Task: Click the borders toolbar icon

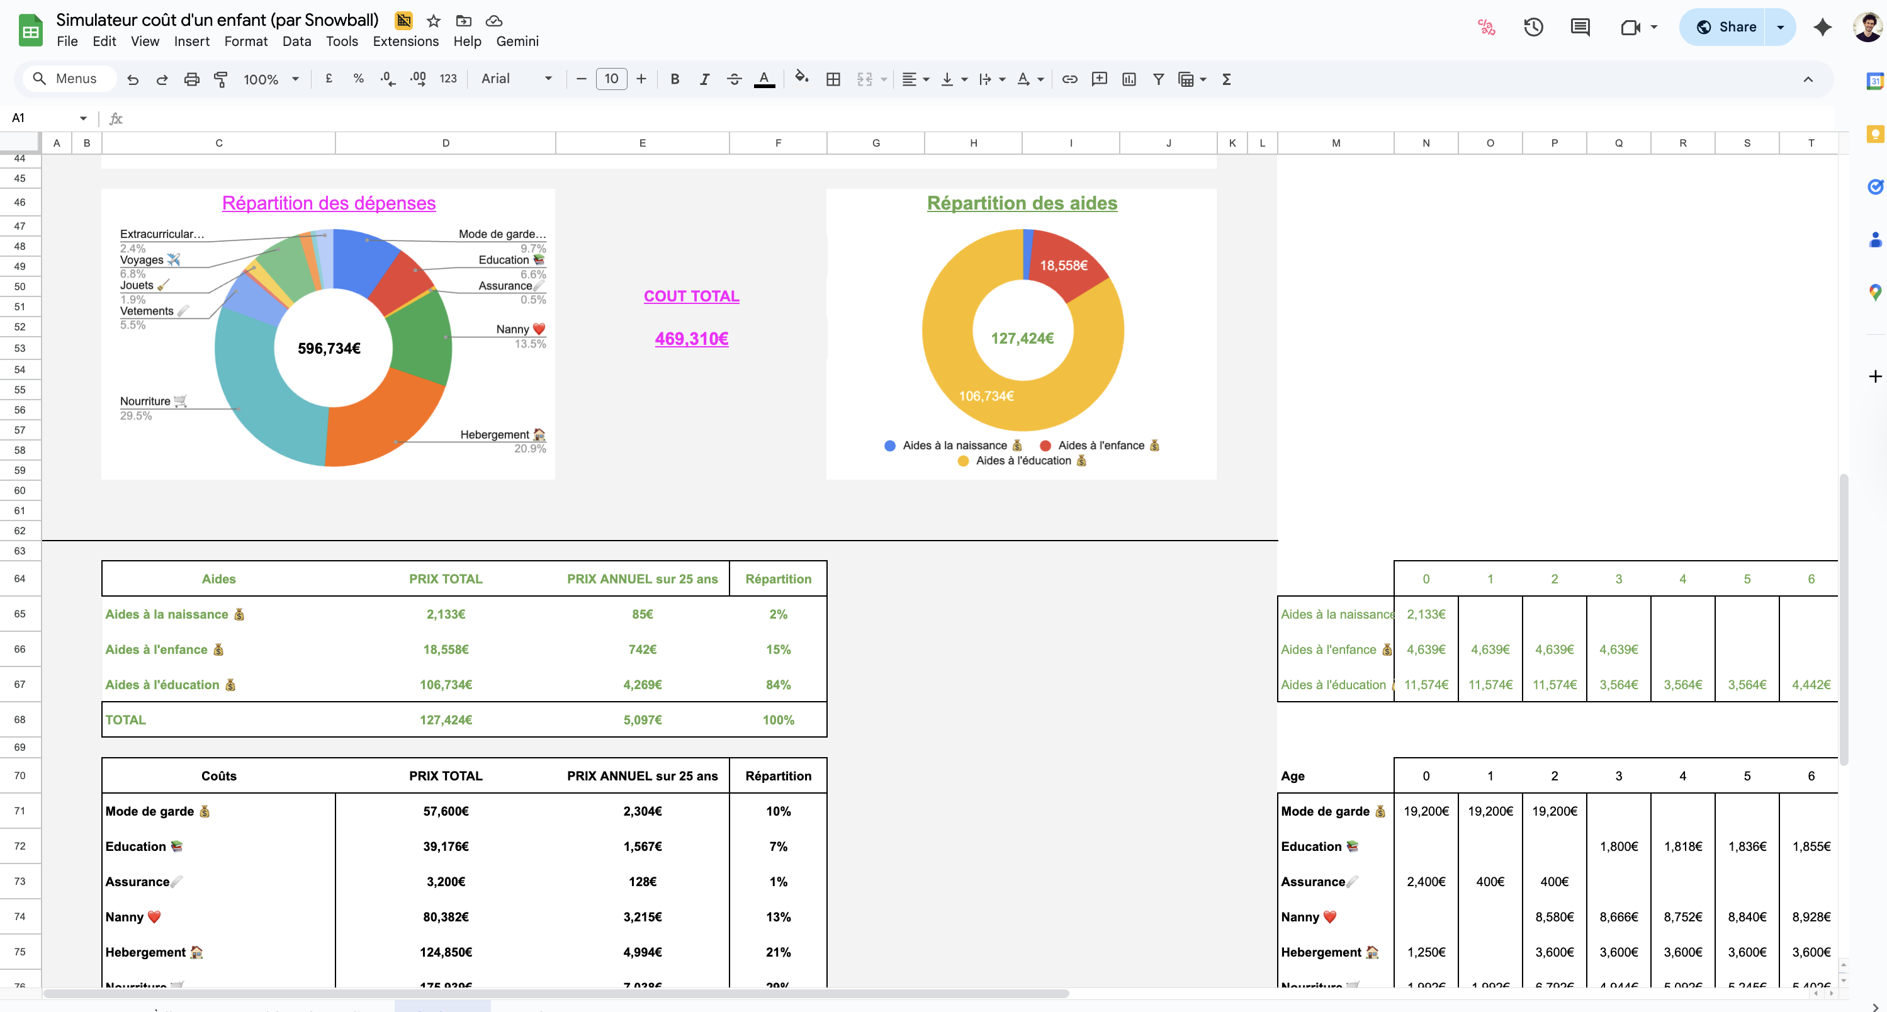Action: point(833,79)
